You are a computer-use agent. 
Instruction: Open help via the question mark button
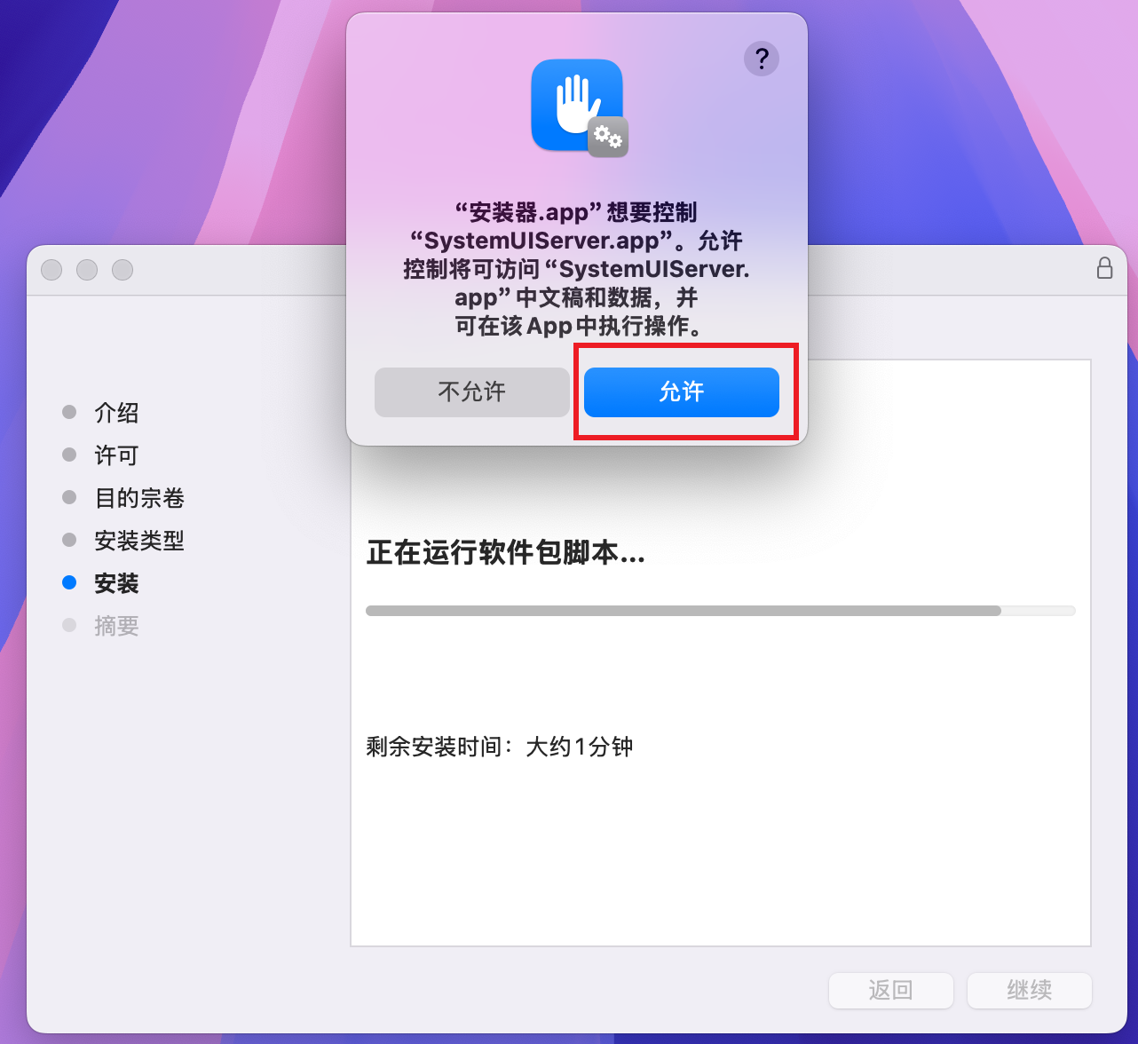pos(761,59)
